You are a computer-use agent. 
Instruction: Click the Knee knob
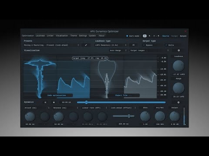[145, 117]
